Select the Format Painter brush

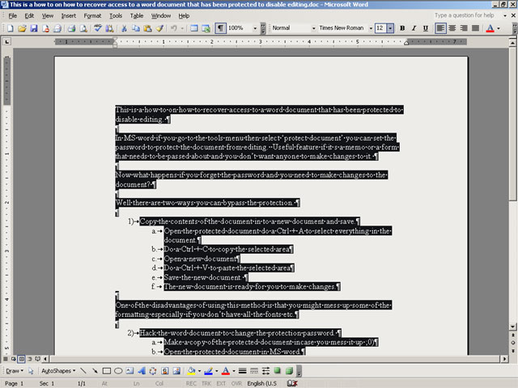[x=159, y=28]
